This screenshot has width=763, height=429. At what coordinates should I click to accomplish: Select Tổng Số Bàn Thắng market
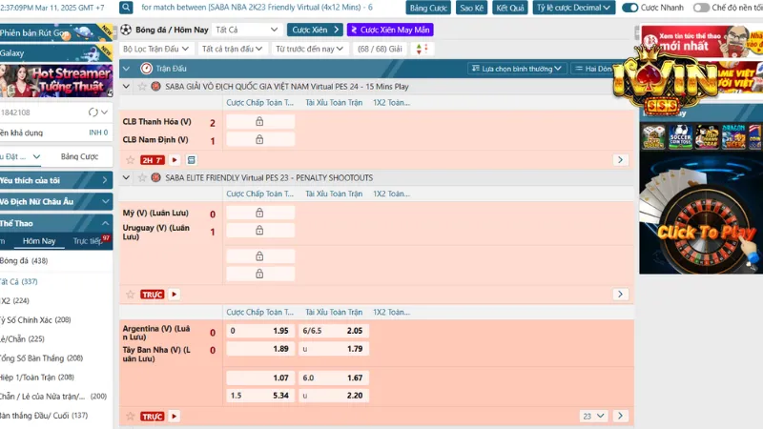pyautogui.click(x=42, y=358)
